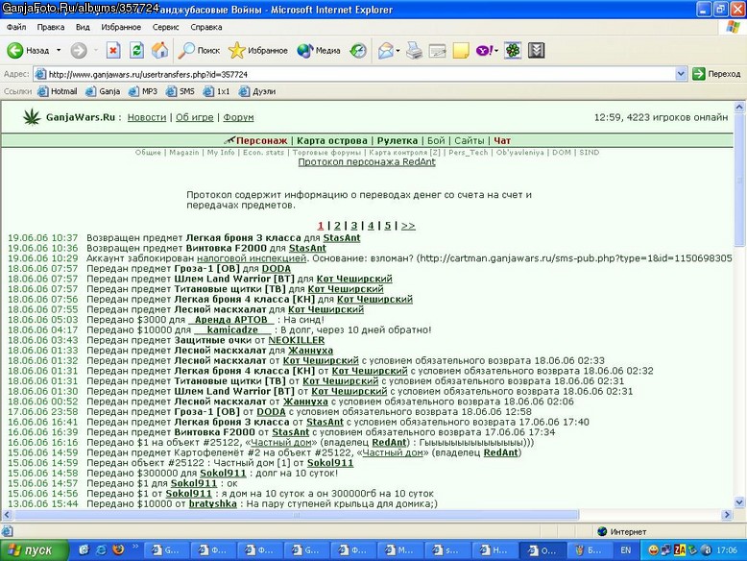Image resolution: width=747 pixels, height=561 pixels.
Task: Open the Правка menu
Action: pyautogui.click(x=51, y=27)
